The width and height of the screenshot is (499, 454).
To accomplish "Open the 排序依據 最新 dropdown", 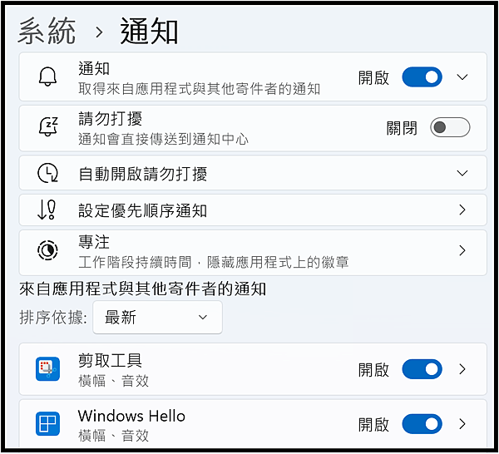I will [x=157, y=318].
